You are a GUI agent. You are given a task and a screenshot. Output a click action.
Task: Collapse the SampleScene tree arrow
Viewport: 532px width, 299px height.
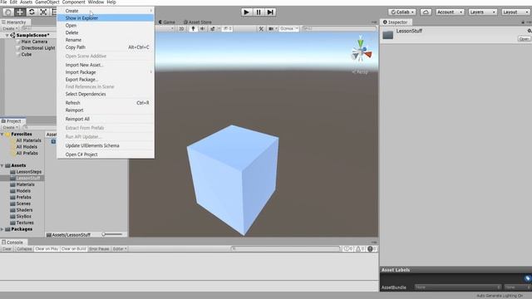pos(7,35)
